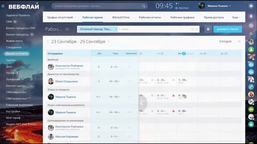This screenshot has height=144, width=257.
Task: Open CRM in the left sidebar
Action: click(9, 22)
